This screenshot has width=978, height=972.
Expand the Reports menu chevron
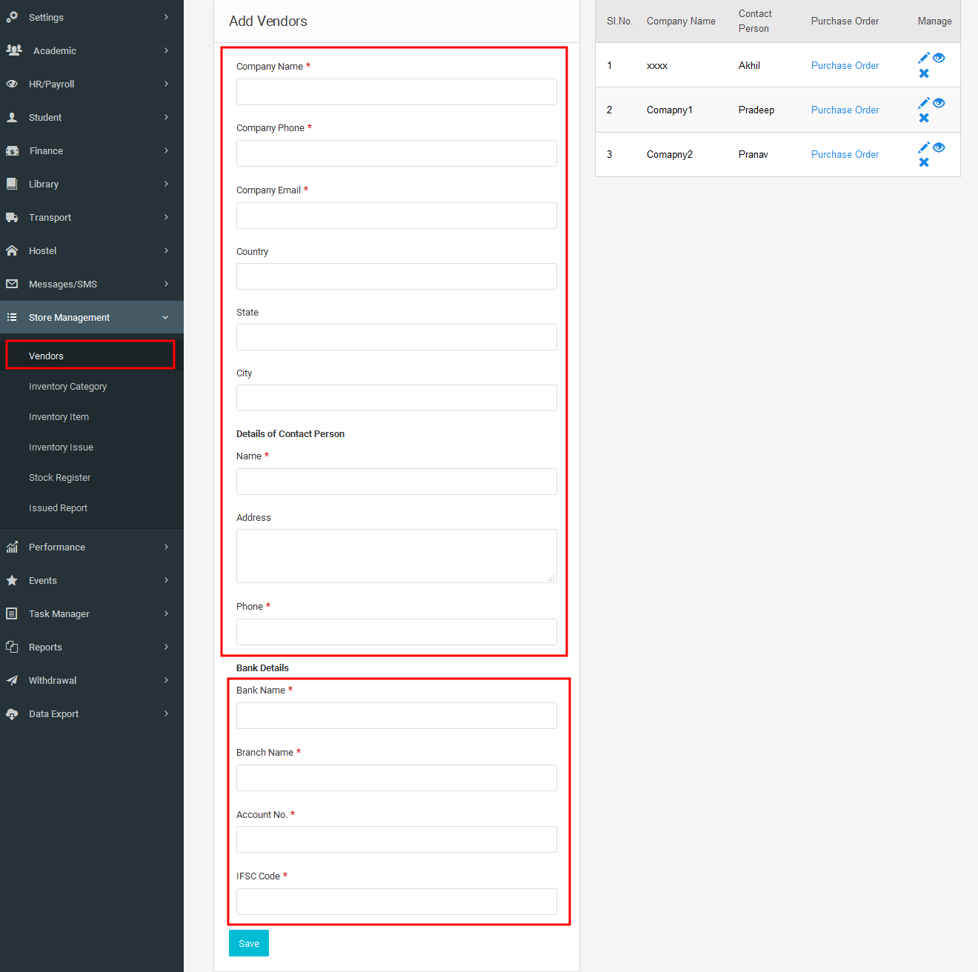pyautogui.click(x=166, y=647)
